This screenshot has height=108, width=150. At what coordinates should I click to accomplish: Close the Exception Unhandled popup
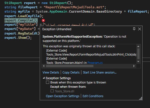139,29
